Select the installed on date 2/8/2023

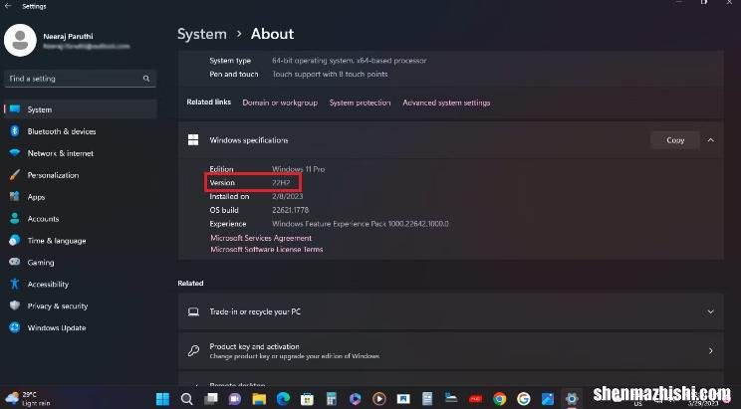pos(287,196)
